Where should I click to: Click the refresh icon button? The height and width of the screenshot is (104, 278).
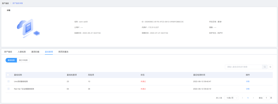click(x=270, y=67)
